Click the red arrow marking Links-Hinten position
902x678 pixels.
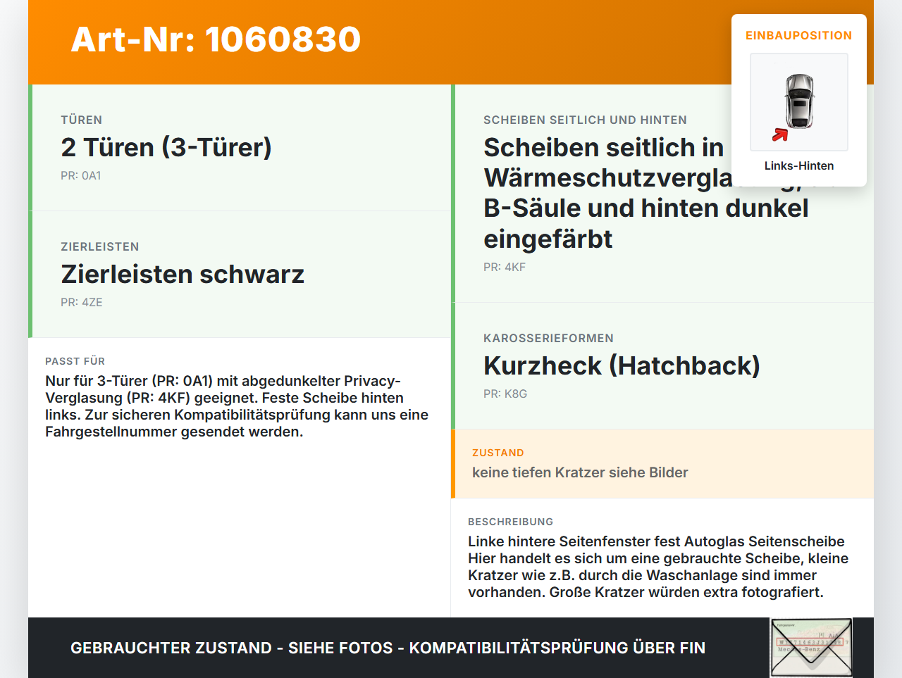pos(780,134)
